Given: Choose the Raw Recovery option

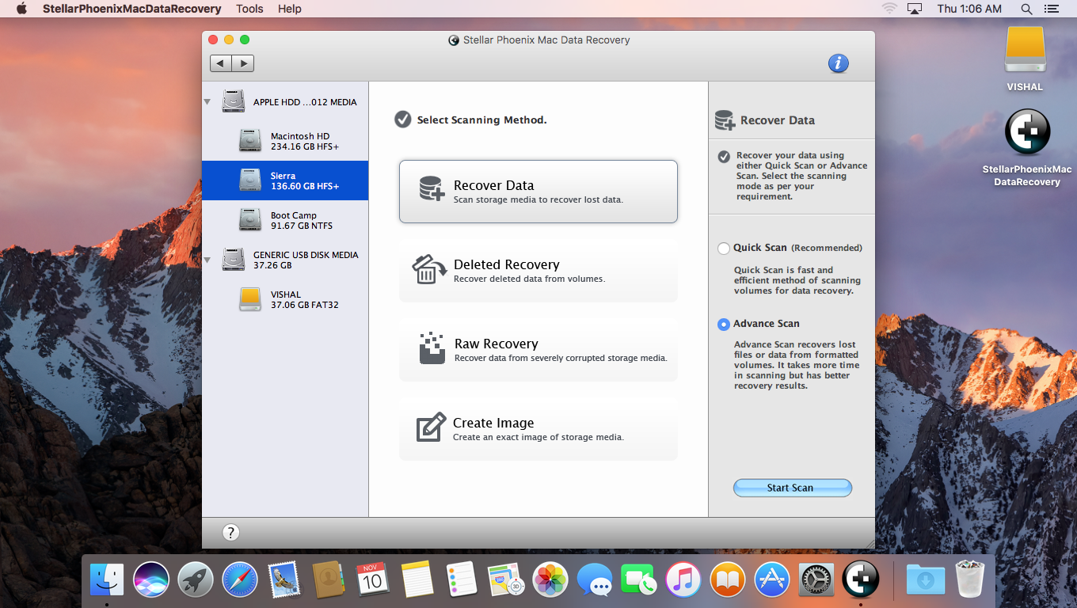Looking at the screenshot, I should [x=538, y=350].
